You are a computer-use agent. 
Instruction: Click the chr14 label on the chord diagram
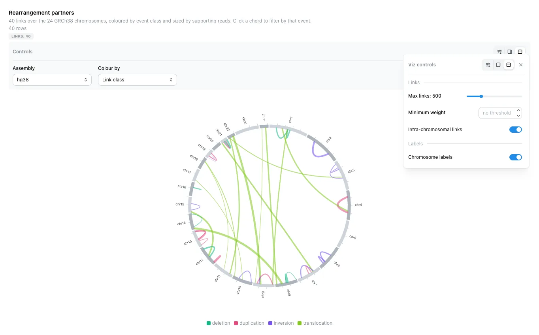[x=181, y=223]
